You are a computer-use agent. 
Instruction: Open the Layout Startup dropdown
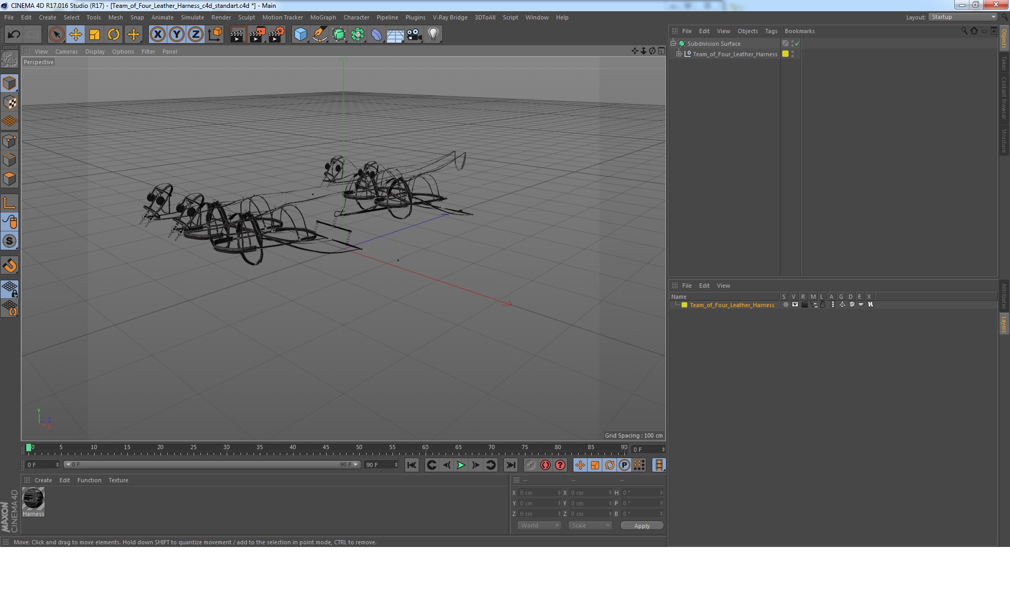pyautogui.click(x=963, y=17)
